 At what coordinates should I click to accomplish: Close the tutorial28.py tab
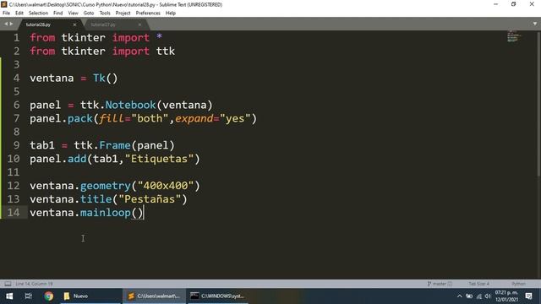tap(74, 24)
